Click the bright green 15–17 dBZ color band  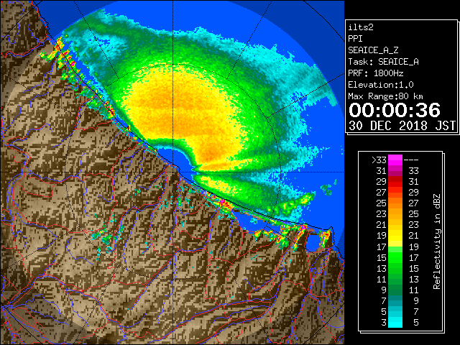[395, 257]
